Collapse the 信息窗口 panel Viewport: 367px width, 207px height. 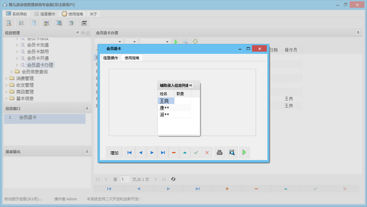pos(87,109)
